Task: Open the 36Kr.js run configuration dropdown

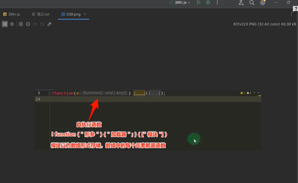Action: [x=180, y=3]
